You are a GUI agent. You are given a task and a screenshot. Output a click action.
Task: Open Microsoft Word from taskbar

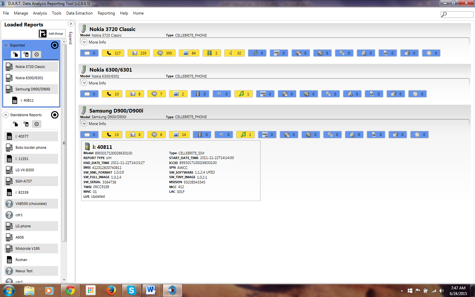151,290
